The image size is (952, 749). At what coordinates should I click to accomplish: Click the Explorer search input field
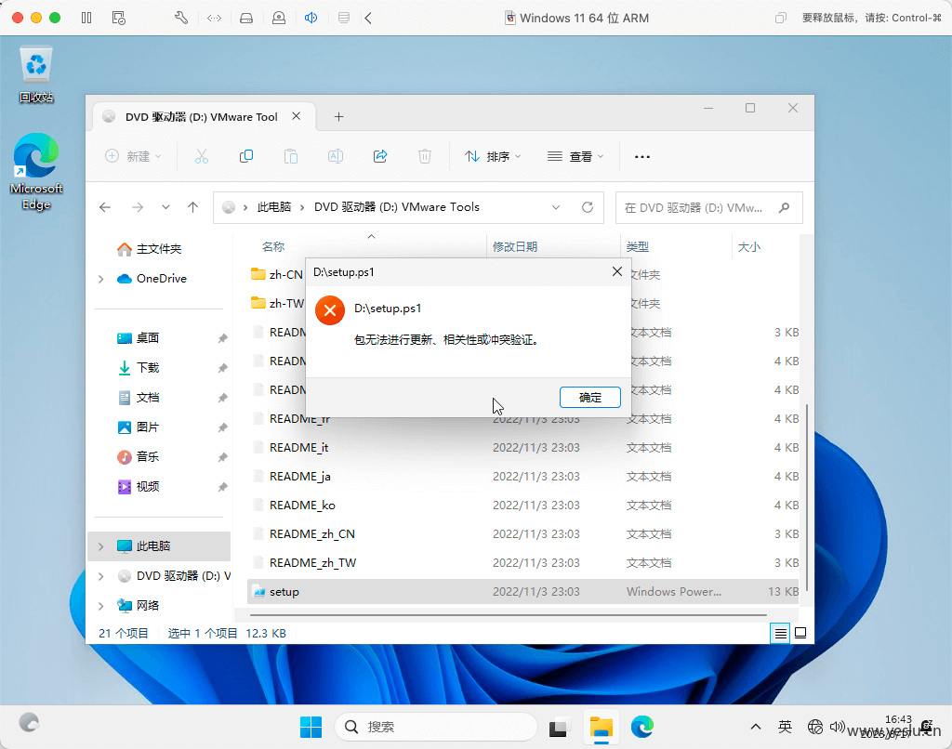click(709, 207)
